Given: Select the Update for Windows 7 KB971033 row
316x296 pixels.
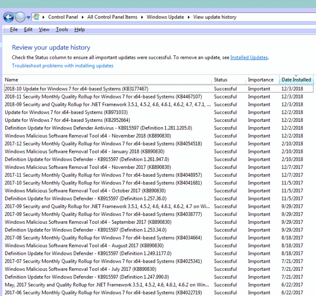Looking at the screenshot, I should click(x=158, y=112).
